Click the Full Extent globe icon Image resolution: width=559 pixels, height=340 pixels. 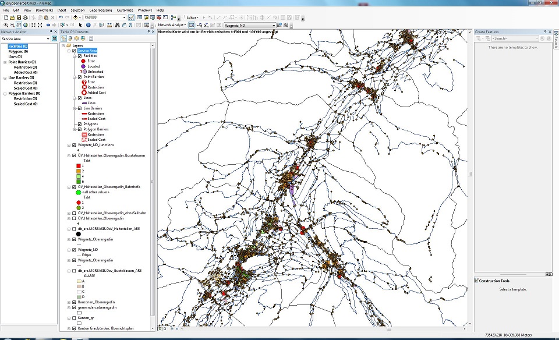pyautogui.click(x=26, y=25)
